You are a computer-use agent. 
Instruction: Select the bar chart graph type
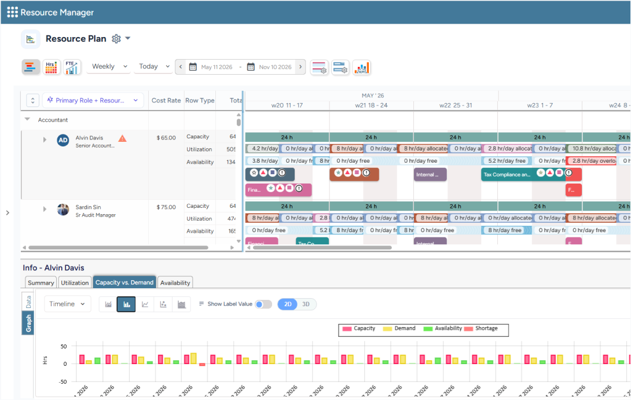126,304
